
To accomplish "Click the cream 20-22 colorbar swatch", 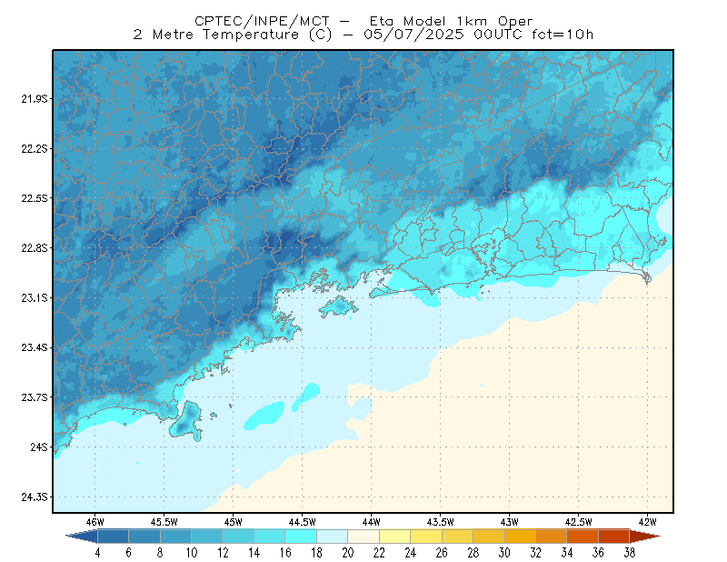I will [363, 537].
